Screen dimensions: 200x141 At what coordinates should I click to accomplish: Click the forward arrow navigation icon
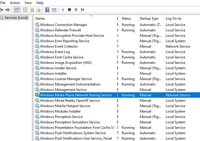[8, 10]
